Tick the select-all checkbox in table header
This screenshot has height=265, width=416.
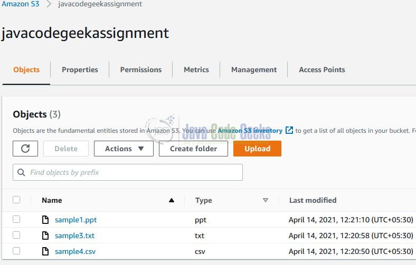[x=16, y=200]
